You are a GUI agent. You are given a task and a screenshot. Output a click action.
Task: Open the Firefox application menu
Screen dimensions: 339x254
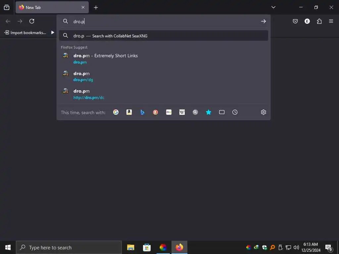pyautogui.click(x=331, y=21)
